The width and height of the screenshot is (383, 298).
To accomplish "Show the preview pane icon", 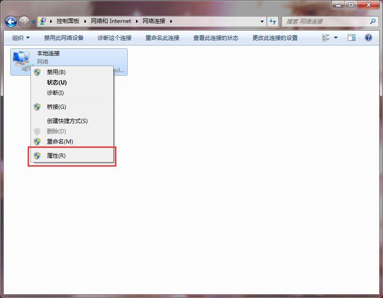I will [351, 38].
